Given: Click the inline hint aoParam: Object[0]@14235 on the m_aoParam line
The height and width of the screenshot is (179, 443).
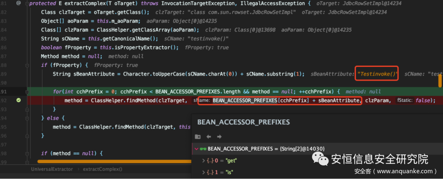Looking at the screenshot, I should (x=181, y=21).
